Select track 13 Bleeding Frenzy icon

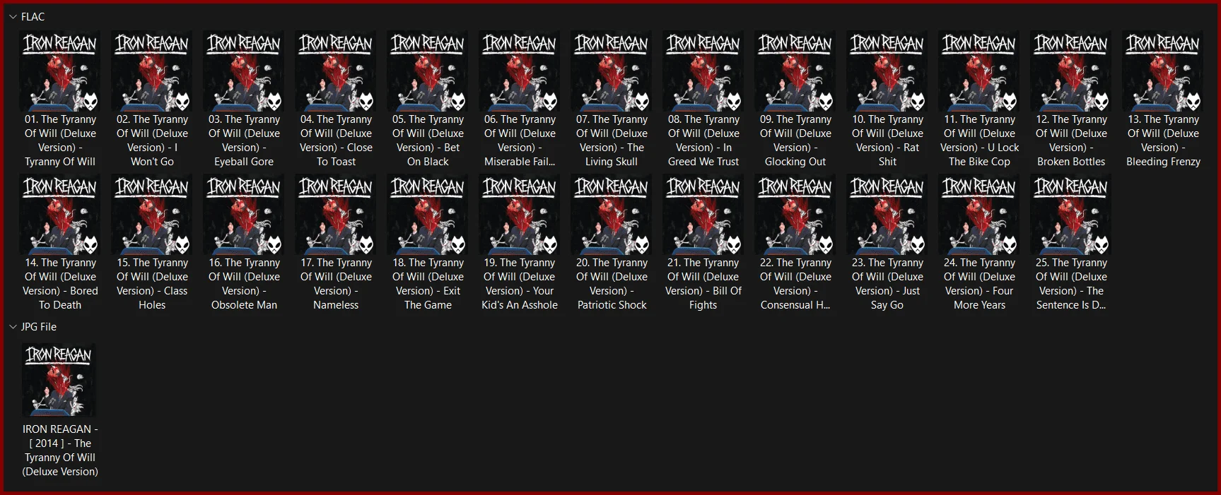(x=1163, y=71)
